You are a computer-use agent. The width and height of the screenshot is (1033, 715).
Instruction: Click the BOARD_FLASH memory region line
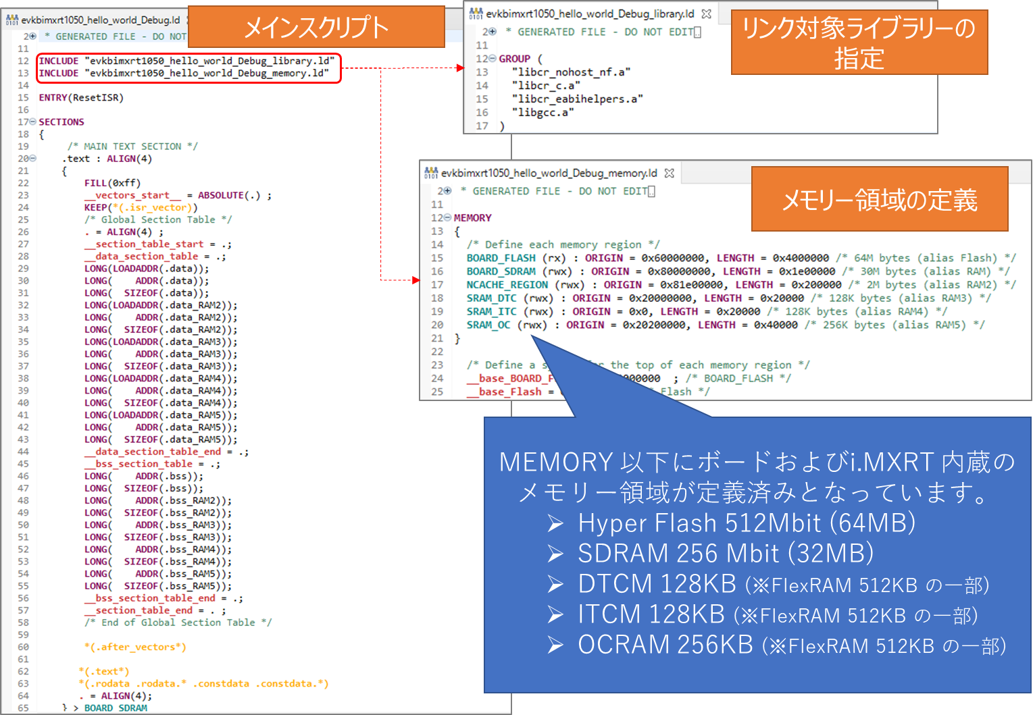tap(676, 258)
